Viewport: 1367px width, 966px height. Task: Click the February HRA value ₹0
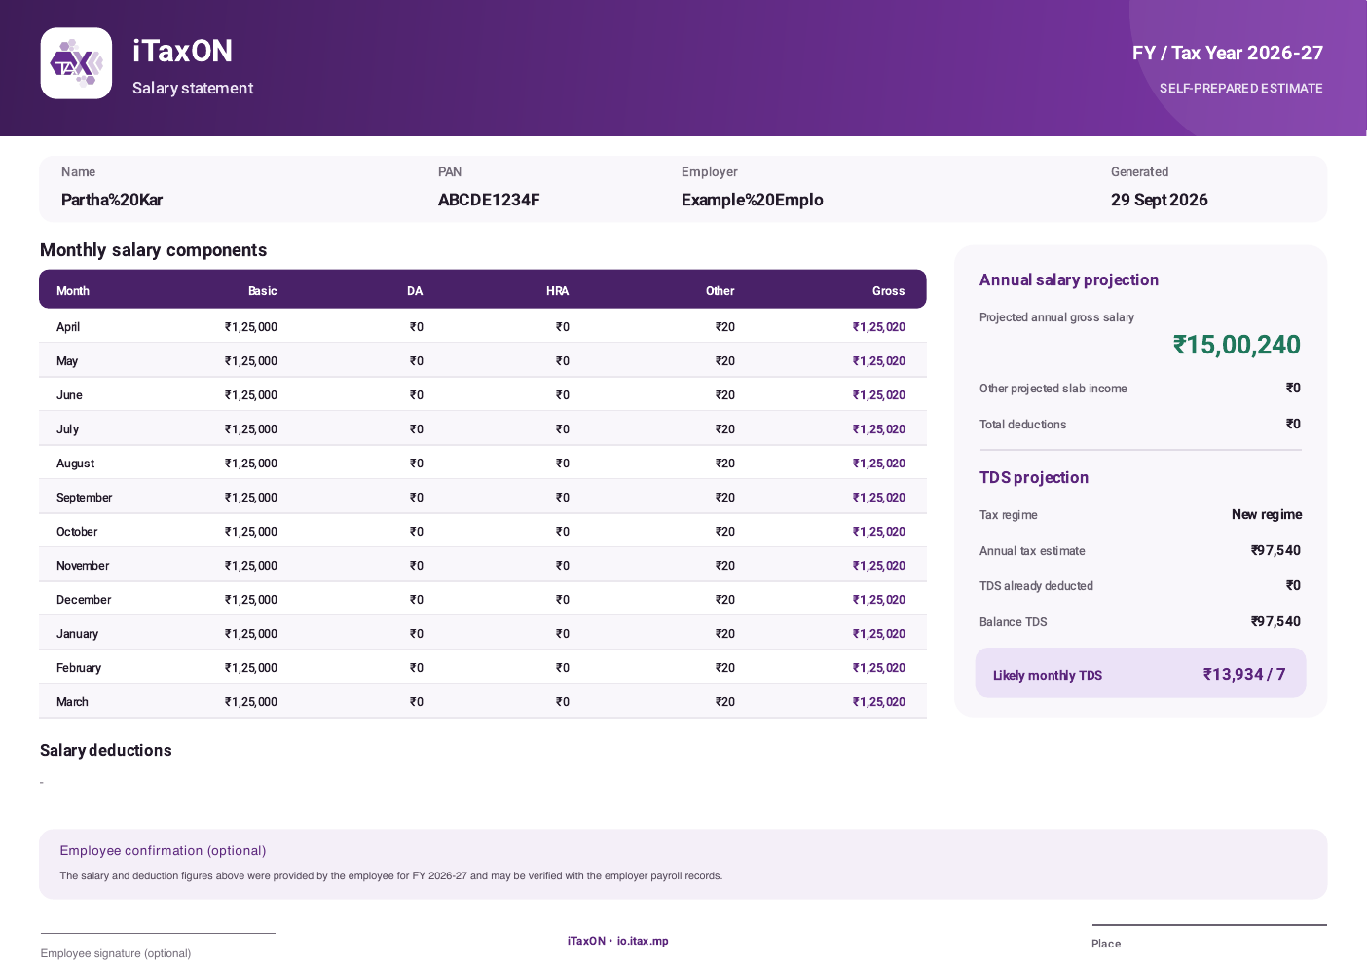(x=563, y=668)
